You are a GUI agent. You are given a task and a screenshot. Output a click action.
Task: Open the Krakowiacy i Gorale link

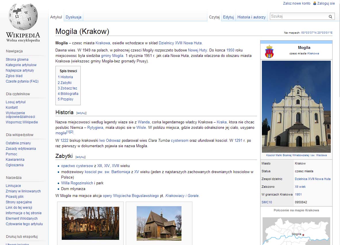coord(182,196)
